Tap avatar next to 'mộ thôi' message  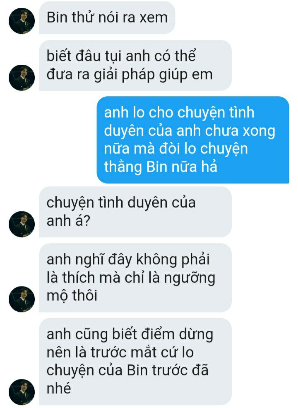(x=22, y=299)
